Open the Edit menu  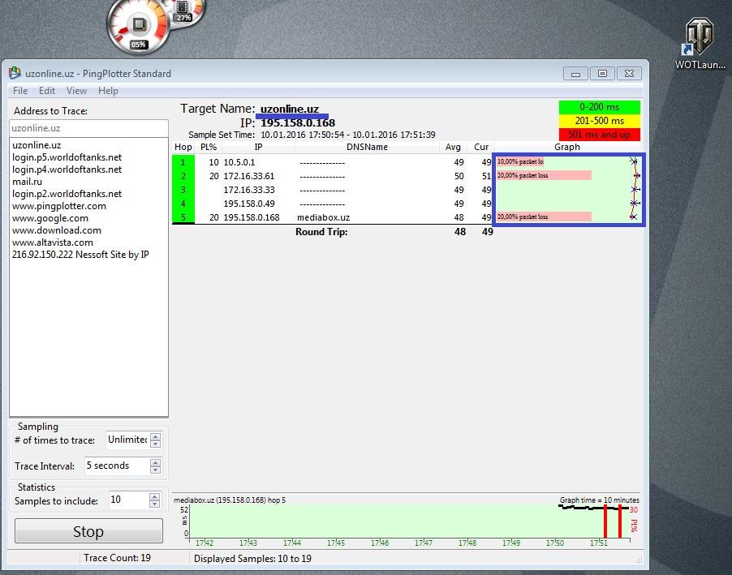[x=47, y=91]
